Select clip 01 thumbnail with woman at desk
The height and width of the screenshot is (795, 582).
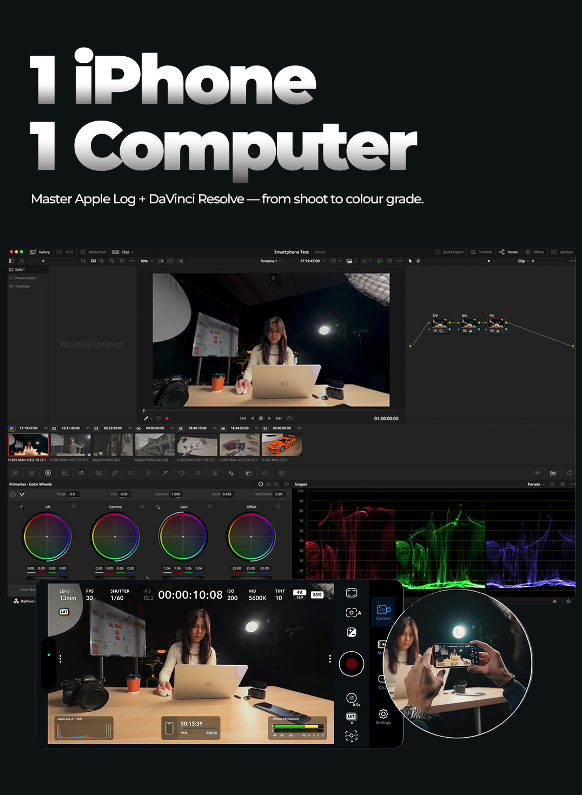pos(29,445)
